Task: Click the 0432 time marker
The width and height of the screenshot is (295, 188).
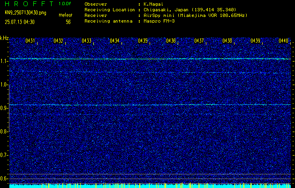Action: coord(58,41)
